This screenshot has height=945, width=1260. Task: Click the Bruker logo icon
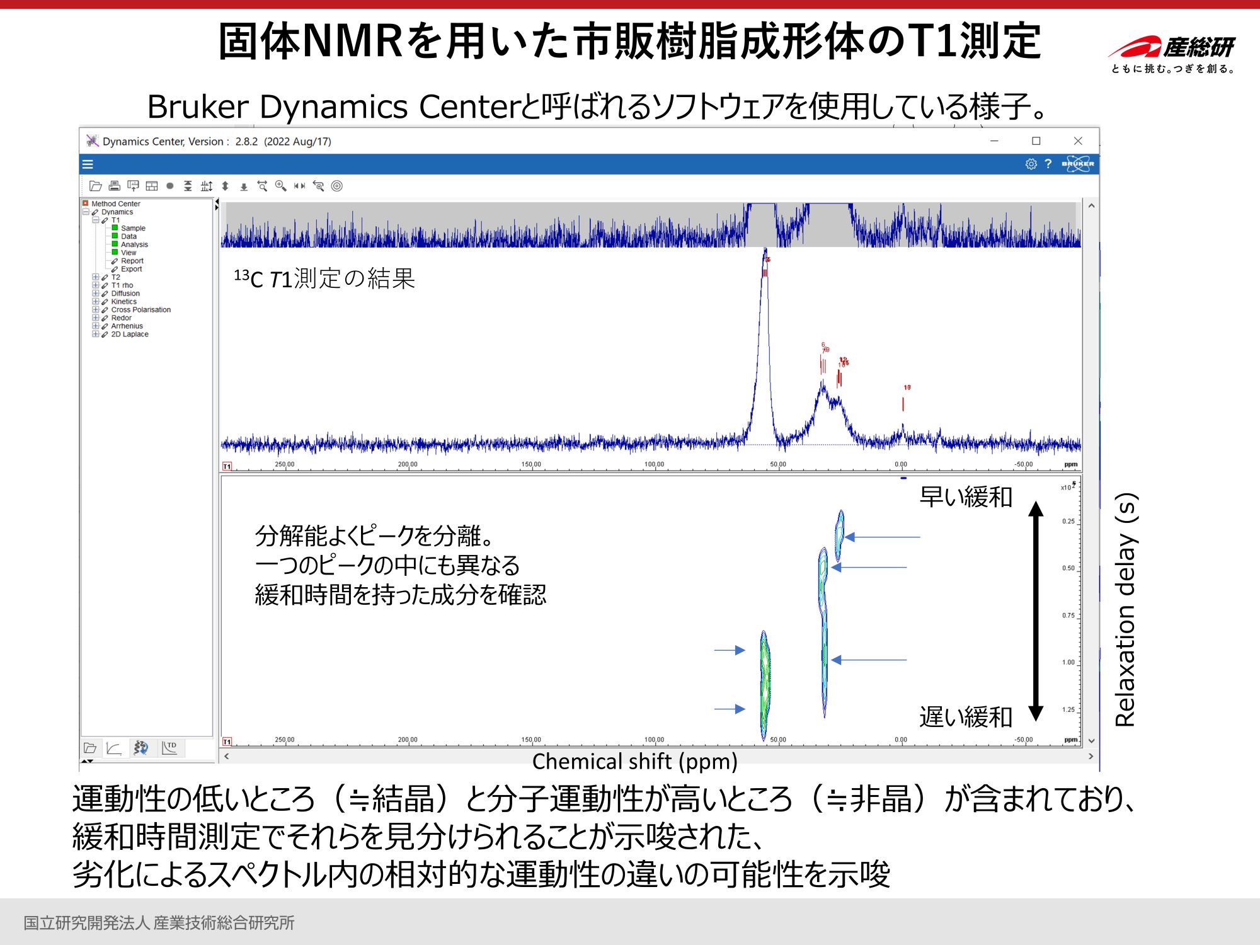[1078, 164]
